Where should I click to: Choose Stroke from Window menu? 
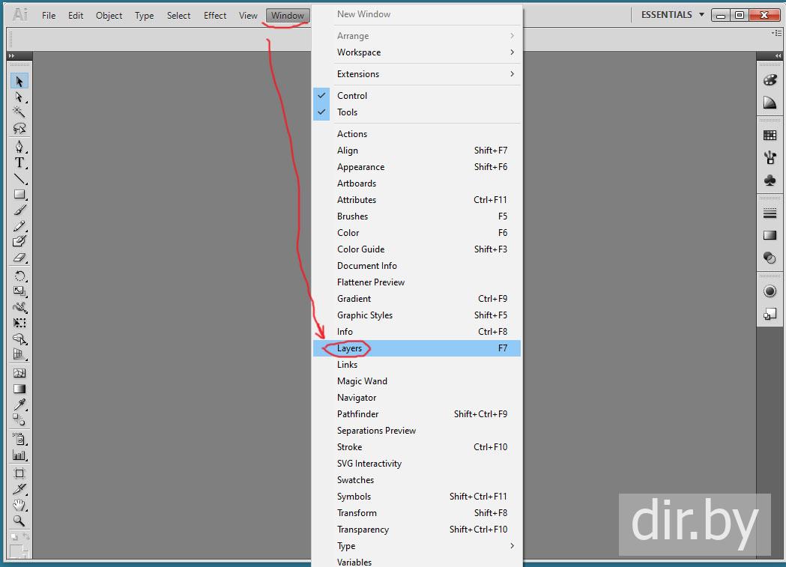(417, 447)
